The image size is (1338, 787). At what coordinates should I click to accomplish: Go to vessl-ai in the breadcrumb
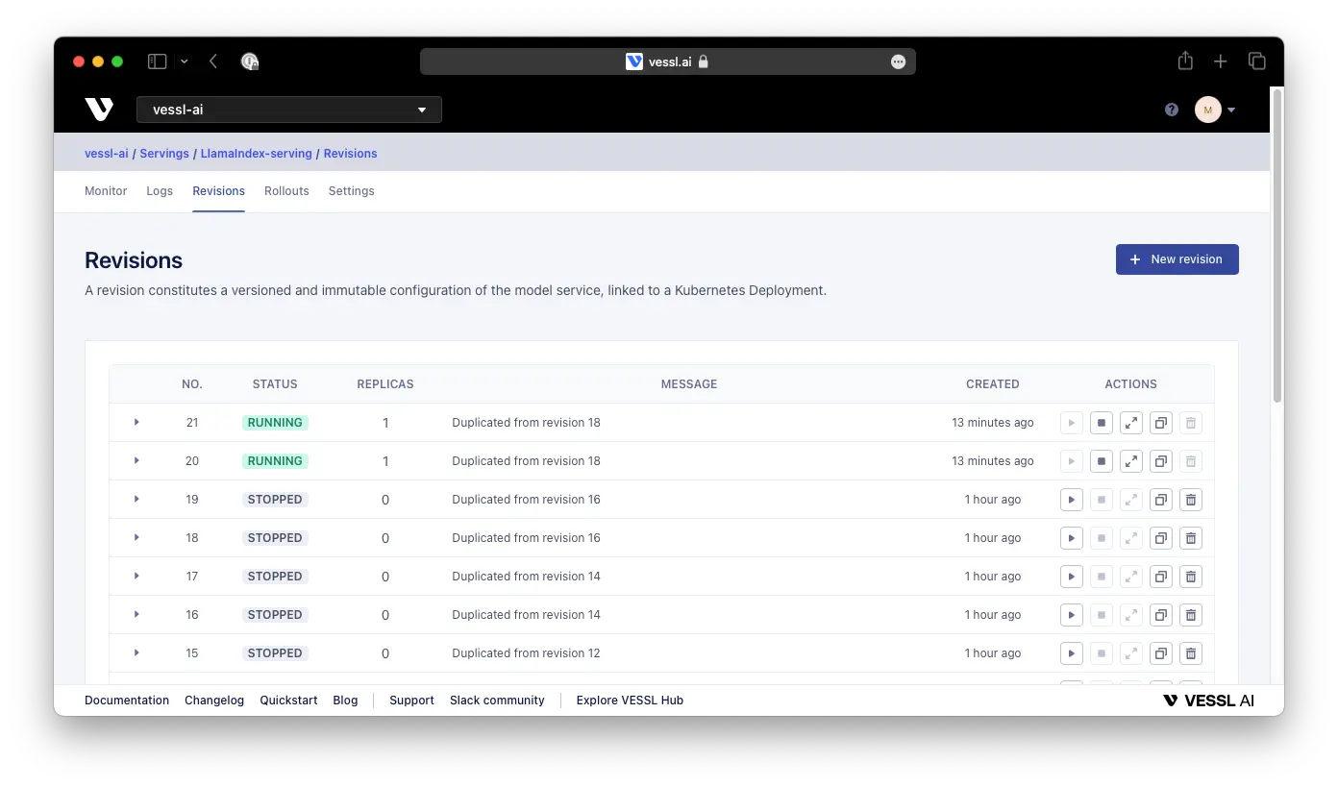[107, 154]
